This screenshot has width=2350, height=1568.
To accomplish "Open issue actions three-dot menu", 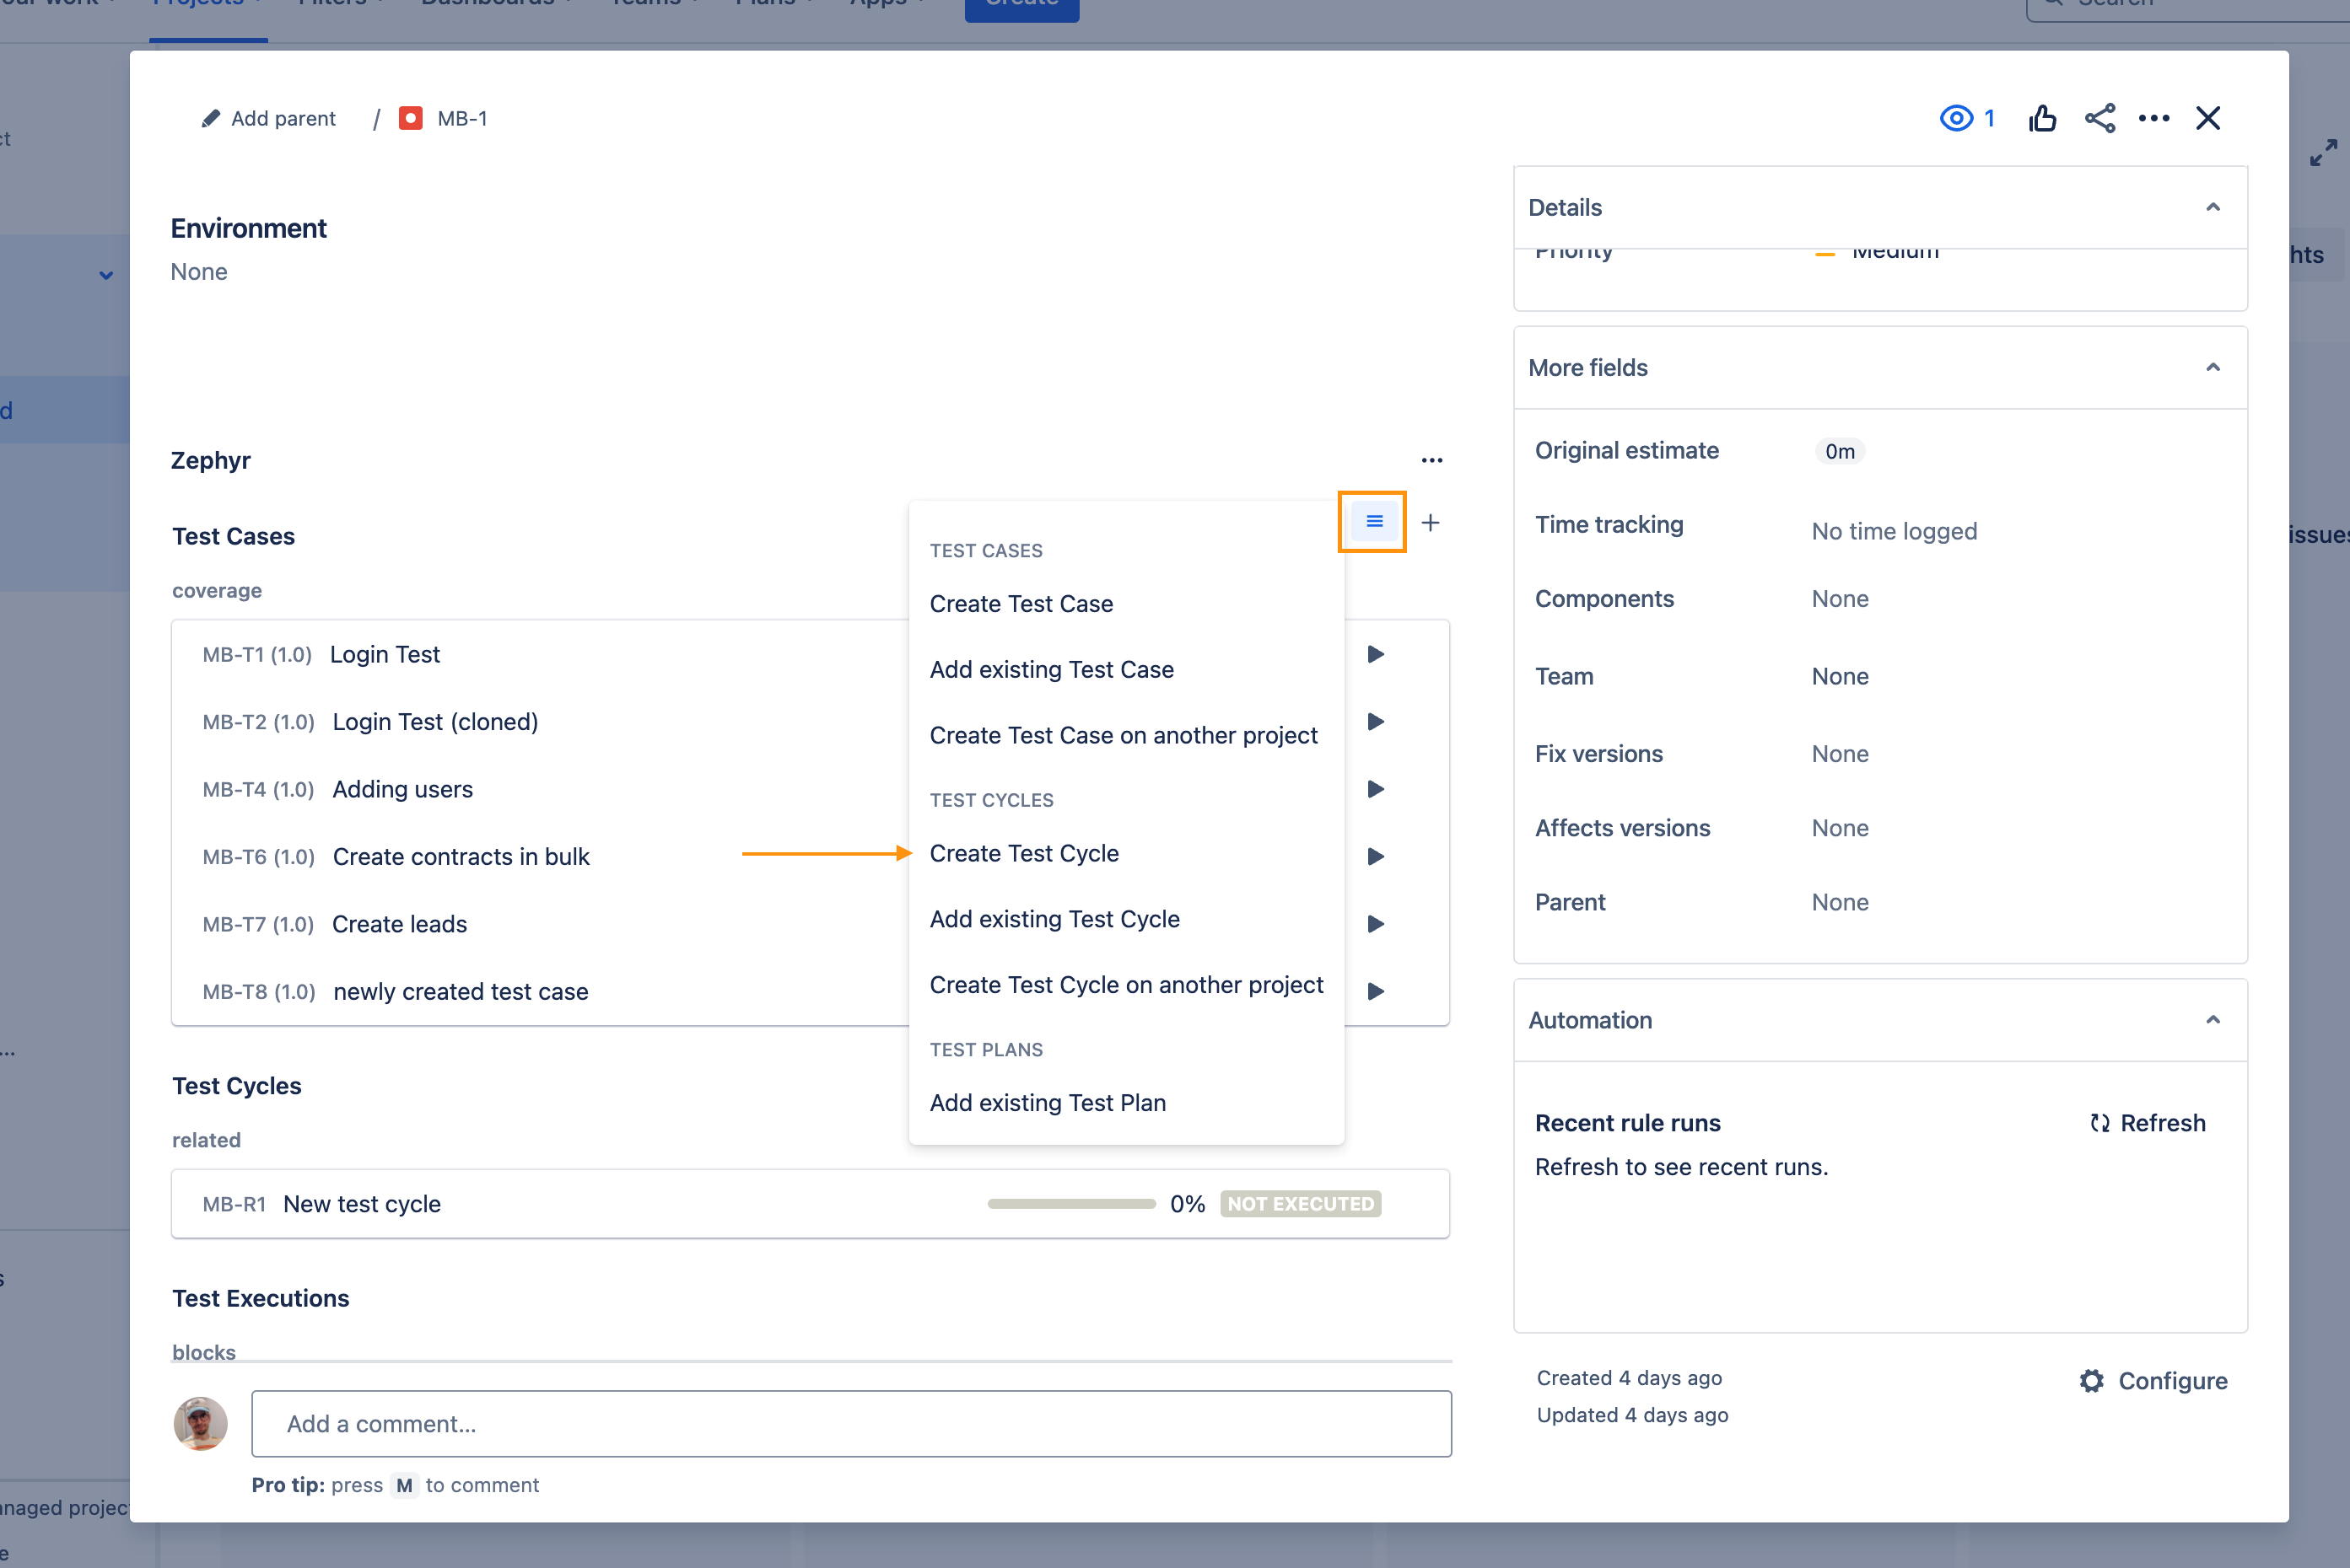I will point(2153,119).
